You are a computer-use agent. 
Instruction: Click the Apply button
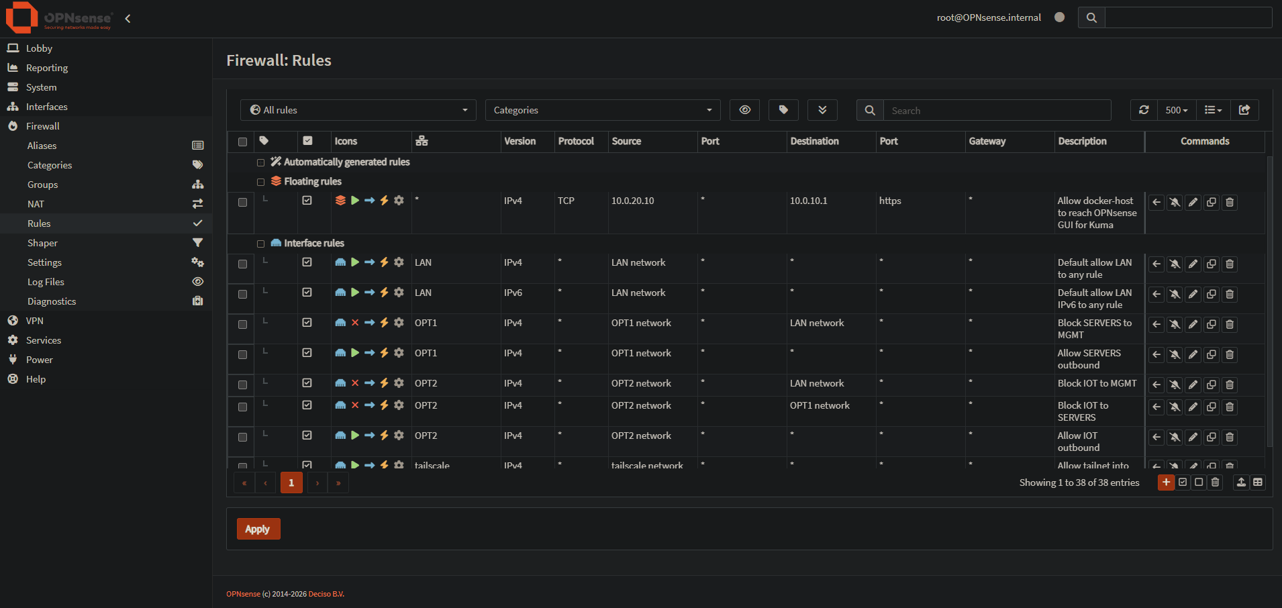[258, 529]
